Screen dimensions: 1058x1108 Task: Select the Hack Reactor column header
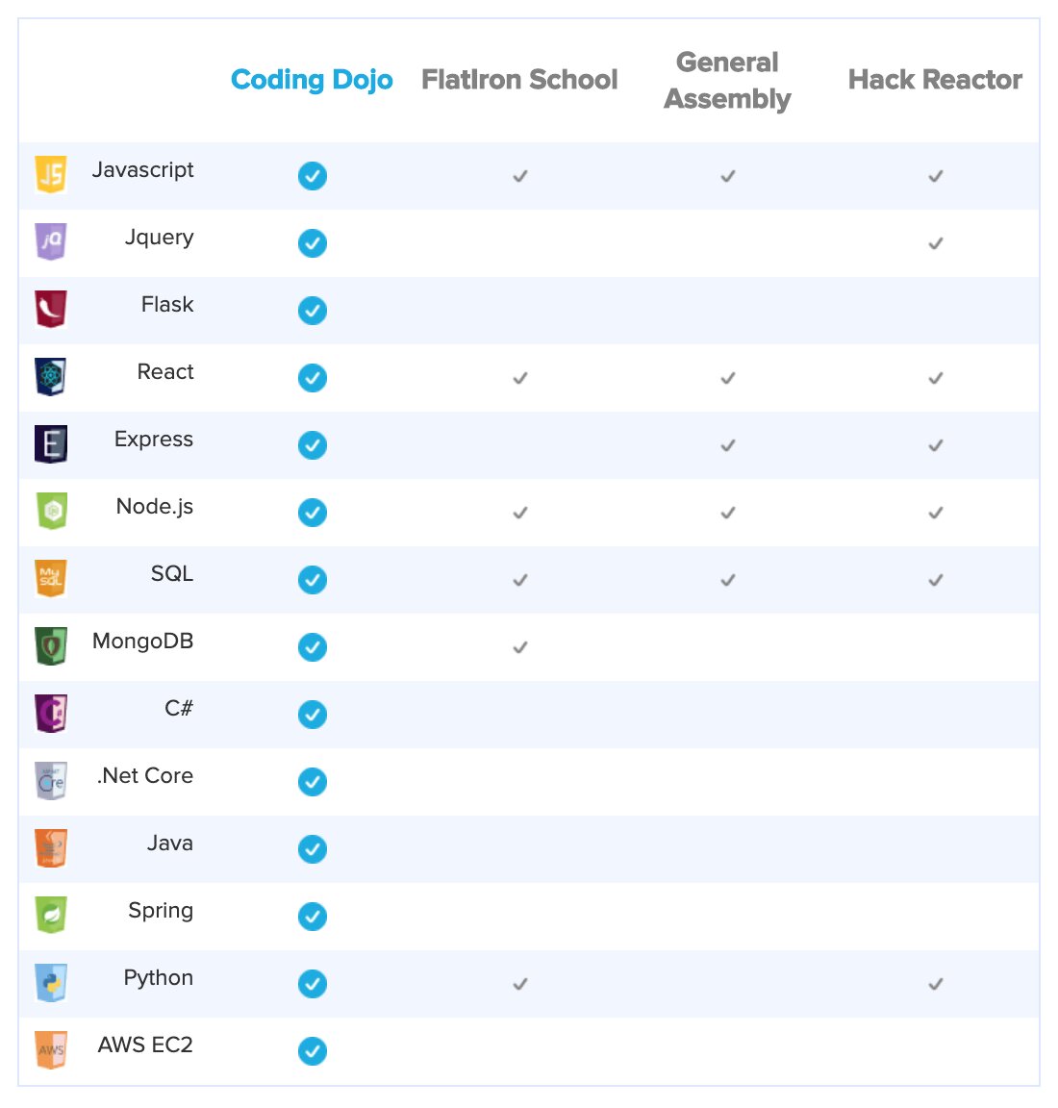[935, 80]
